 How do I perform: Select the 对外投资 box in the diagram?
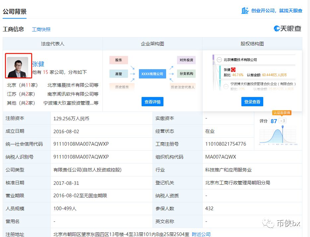pyautogui.click(x=186, y=60)
